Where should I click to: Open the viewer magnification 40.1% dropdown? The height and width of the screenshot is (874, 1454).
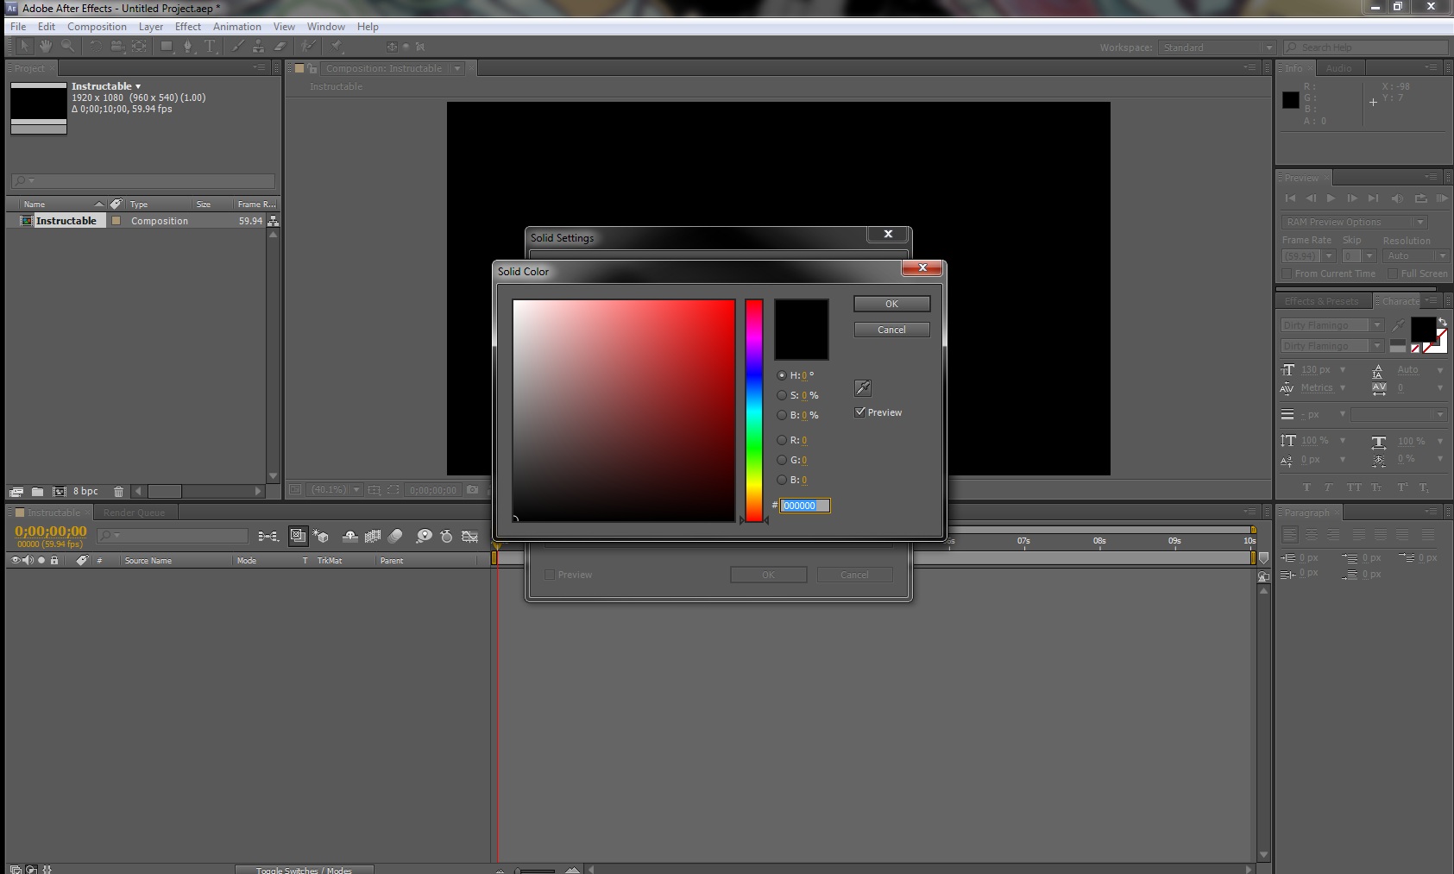(335, 490)
